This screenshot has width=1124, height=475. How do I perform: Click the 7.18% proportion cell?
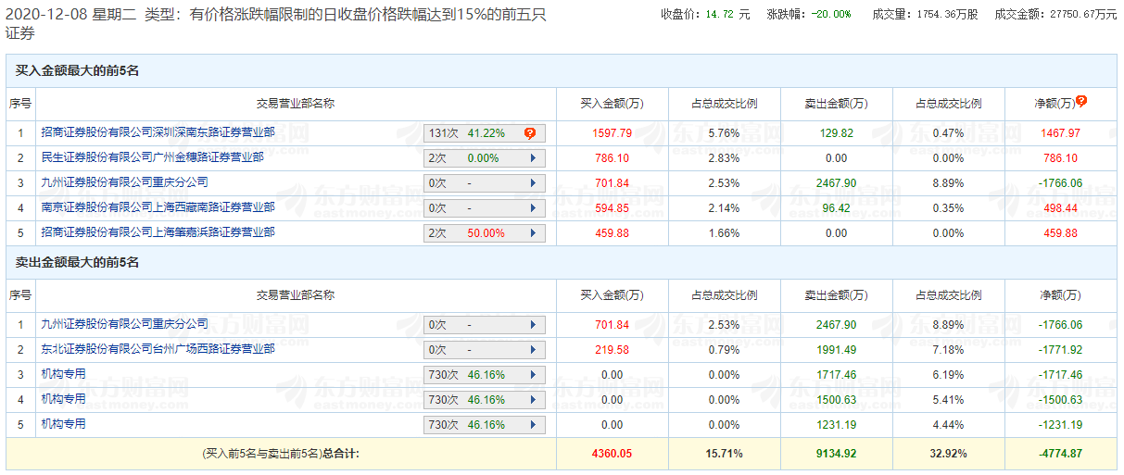coord(949,350)
